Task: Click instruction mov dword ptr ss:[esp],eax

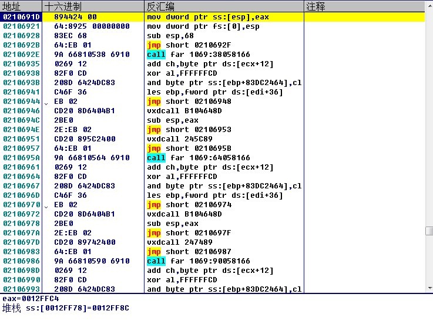Action: [x=208, y=17]
